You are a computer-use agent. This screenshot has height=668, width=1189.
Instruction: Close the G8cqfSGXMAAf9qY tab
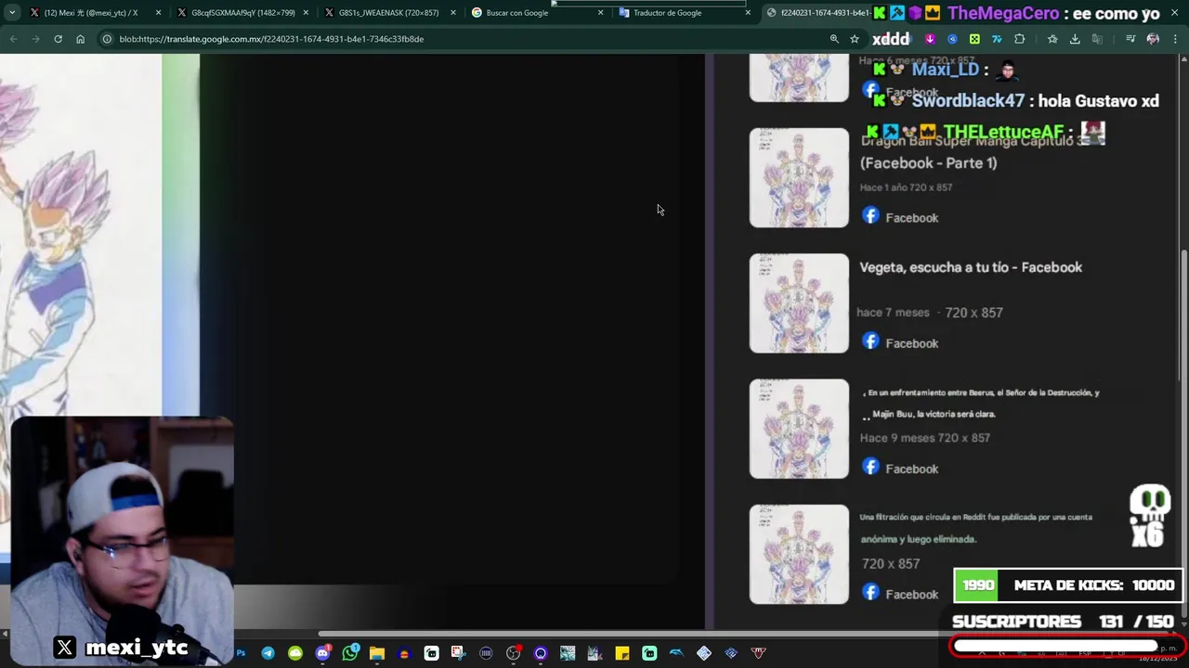(306, 13)
